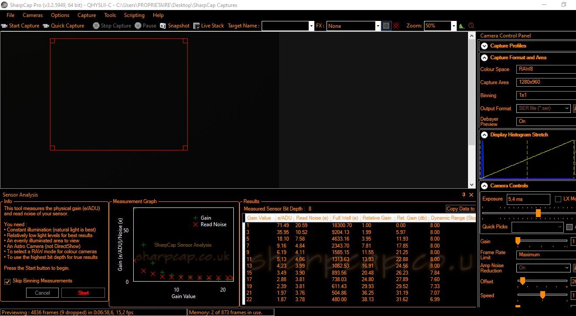
Task: Open the Debayer Preview dropdown
Action: (x=546, y=121)
